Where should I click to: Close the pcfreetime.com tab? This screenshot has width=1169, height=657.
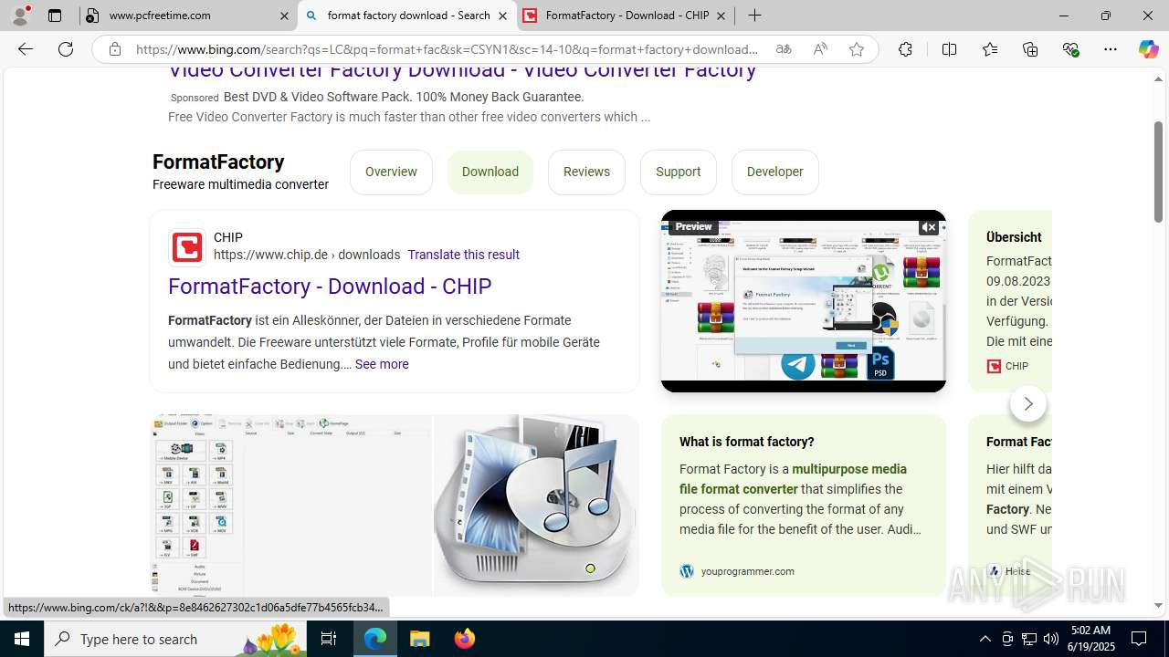point(283,16)
